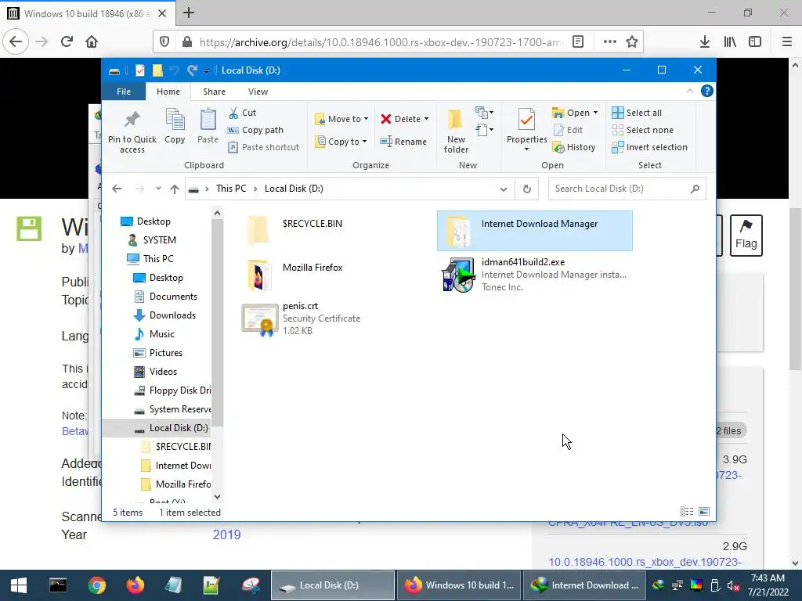Click Select none
This screenshot has height=601, width=802.
pyautogui.click(x=643, y=130)
